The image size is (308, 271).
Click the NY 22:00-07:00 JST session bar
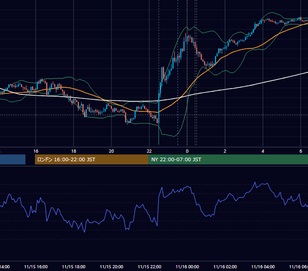point(228,159)
